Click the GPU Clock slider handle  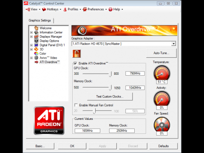[x=110, y=74]
